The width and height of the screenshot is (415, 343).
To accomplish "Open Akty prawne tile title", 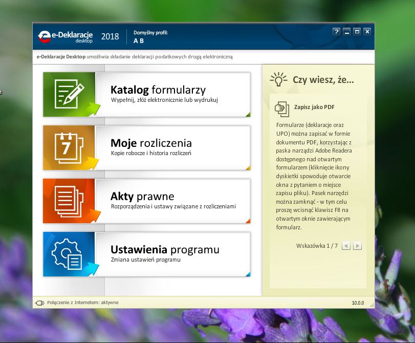I will click(x=142, y=196).
